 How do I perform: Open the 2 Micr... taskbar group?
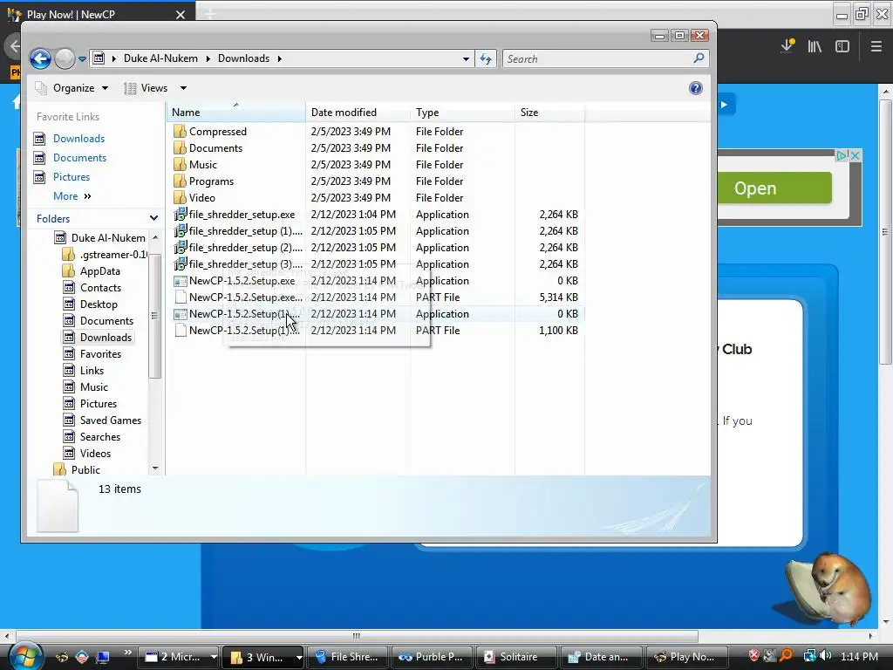(180, 657)
